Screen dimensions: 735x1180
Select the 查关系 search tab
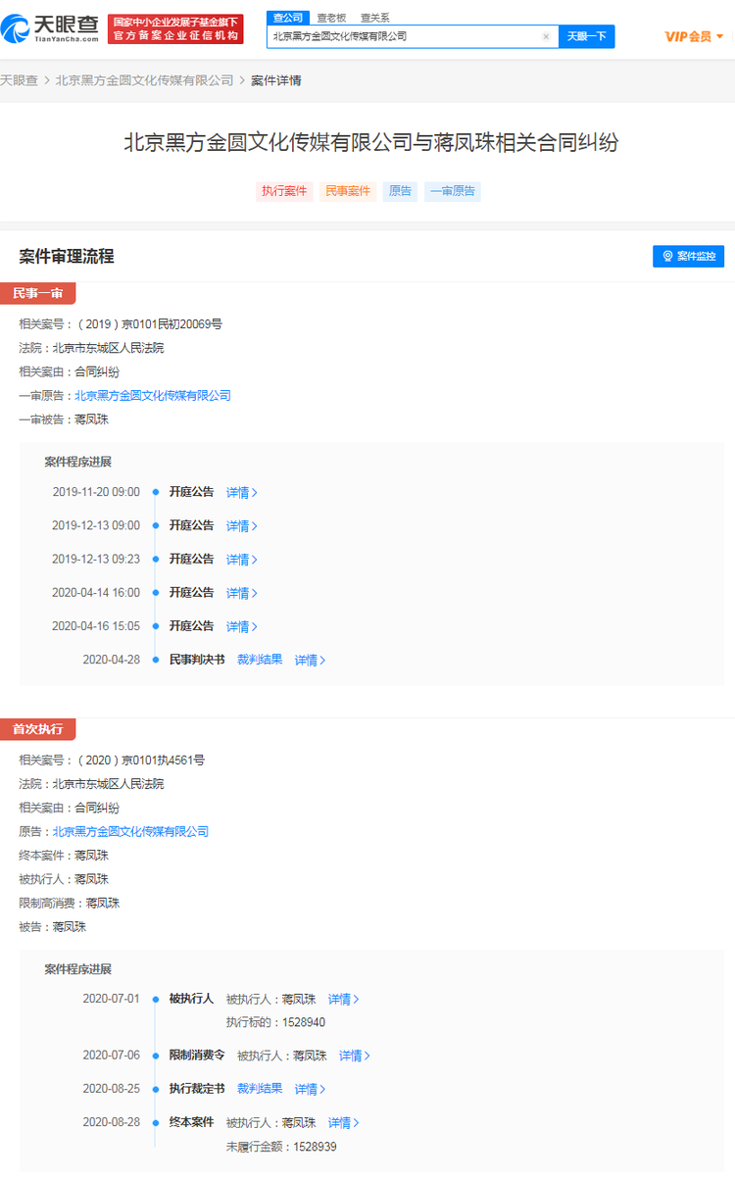(x=375, y=18)
